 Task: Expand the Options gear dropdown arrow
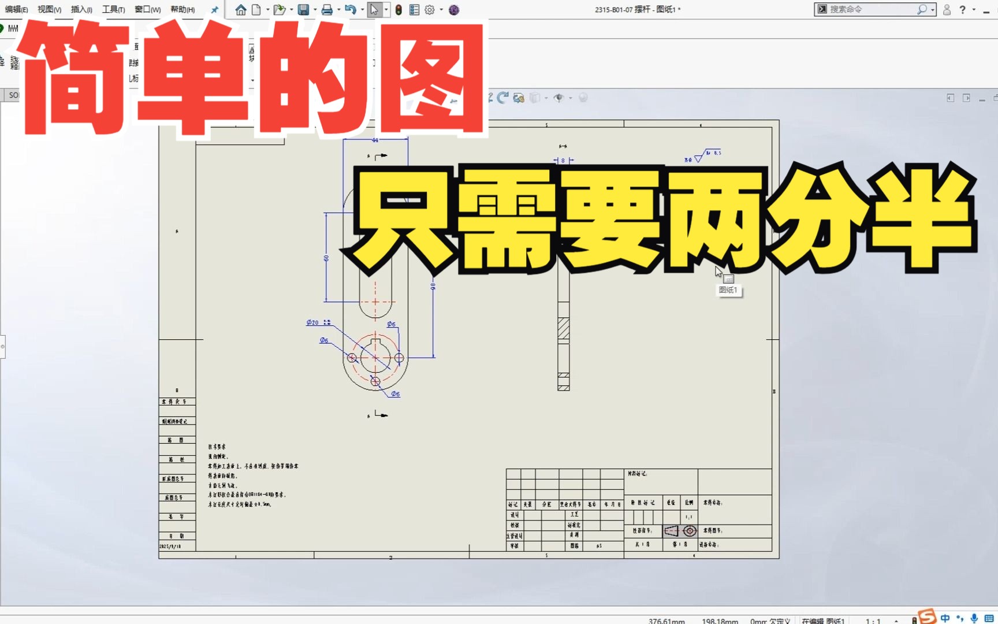tap(441, 10)
